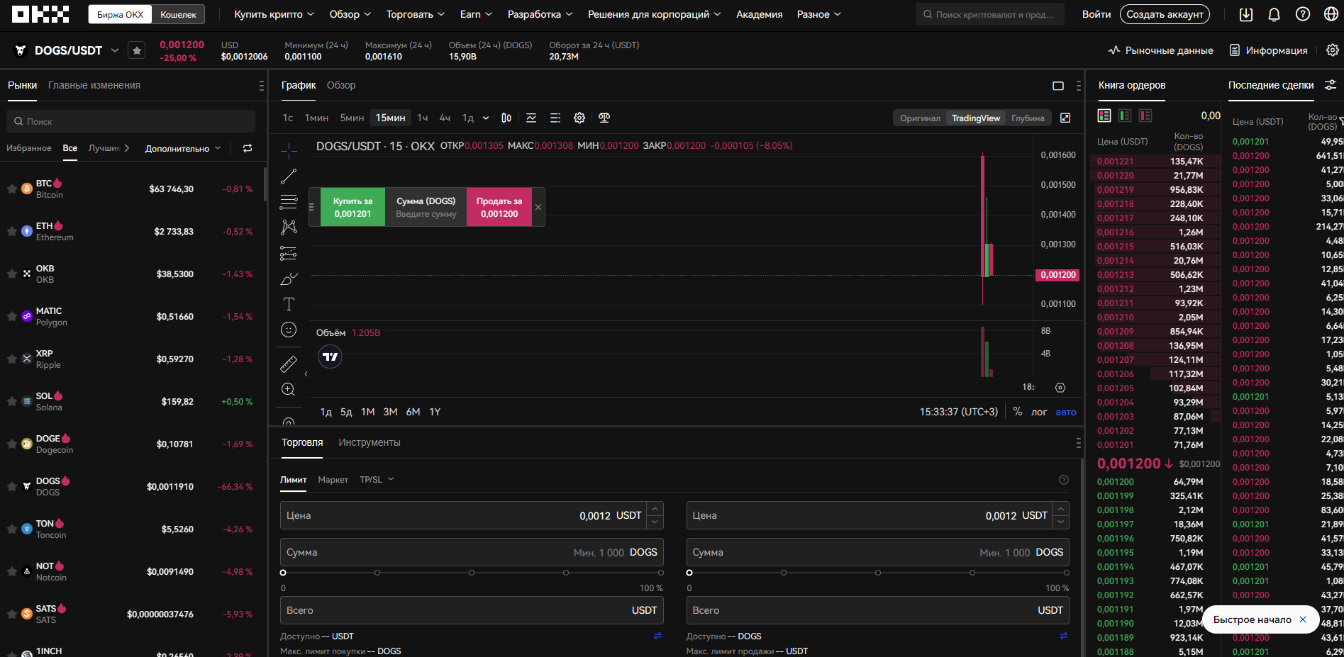
Task: Add DOGS/USDT to favorites via star button
Action: click(x=137, y=50)
